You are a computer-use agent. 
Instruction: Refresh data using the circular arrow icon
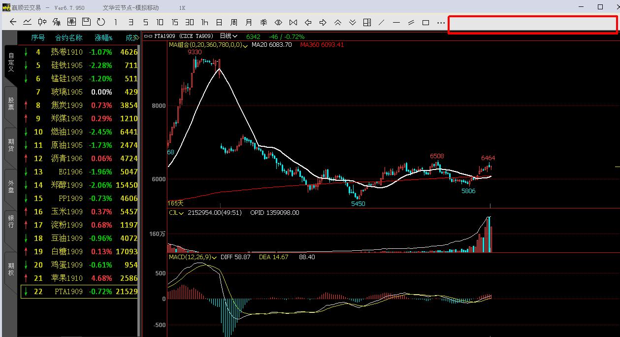pos(101,22)
